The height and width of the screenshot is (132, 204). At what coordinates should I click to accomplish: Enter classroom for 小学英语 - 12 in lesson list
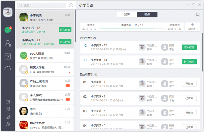[189, 47]
